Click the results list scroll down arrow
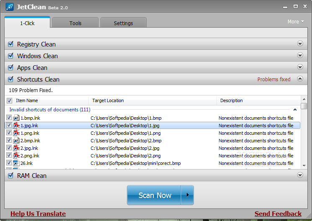Viewport: 312px width, 221px height. pos(304,165)
